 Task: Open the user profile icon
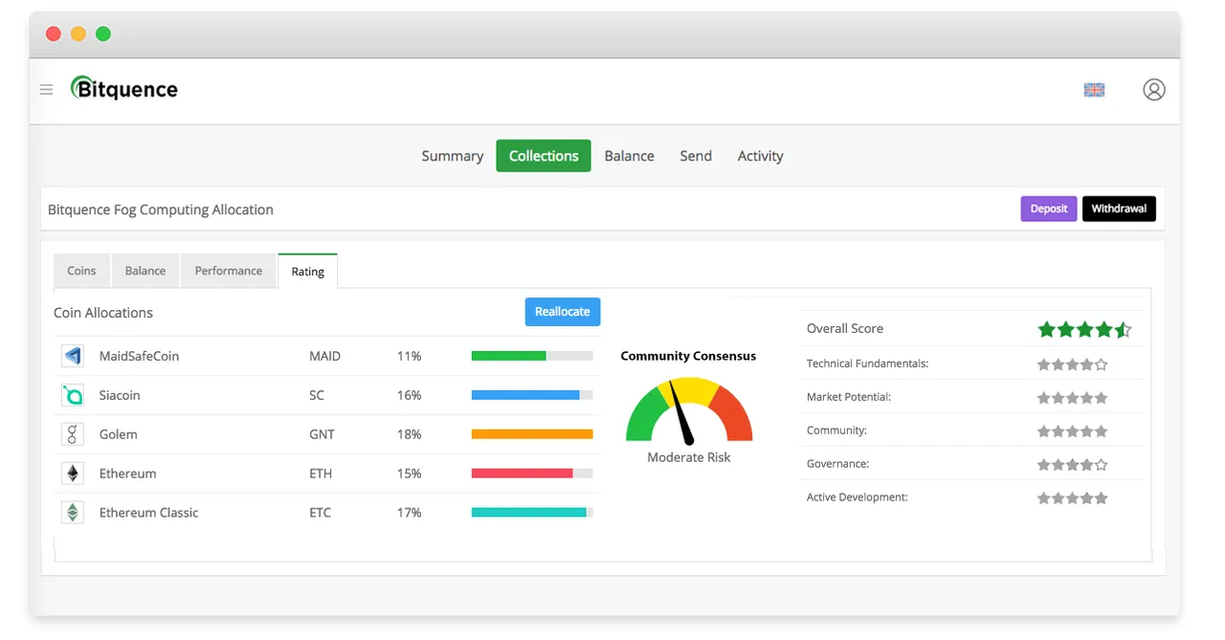(1154, 90)
